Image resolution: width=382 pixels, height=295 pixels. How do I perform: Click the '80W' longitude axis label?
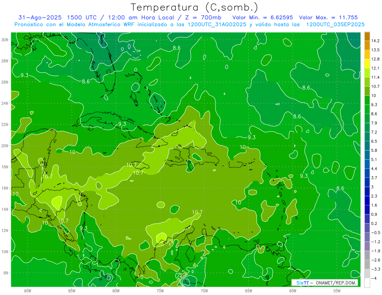click(x=116, y=291)
